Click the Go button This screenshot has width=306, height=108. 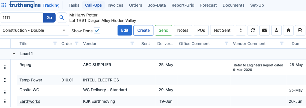[x=49, y=18]
